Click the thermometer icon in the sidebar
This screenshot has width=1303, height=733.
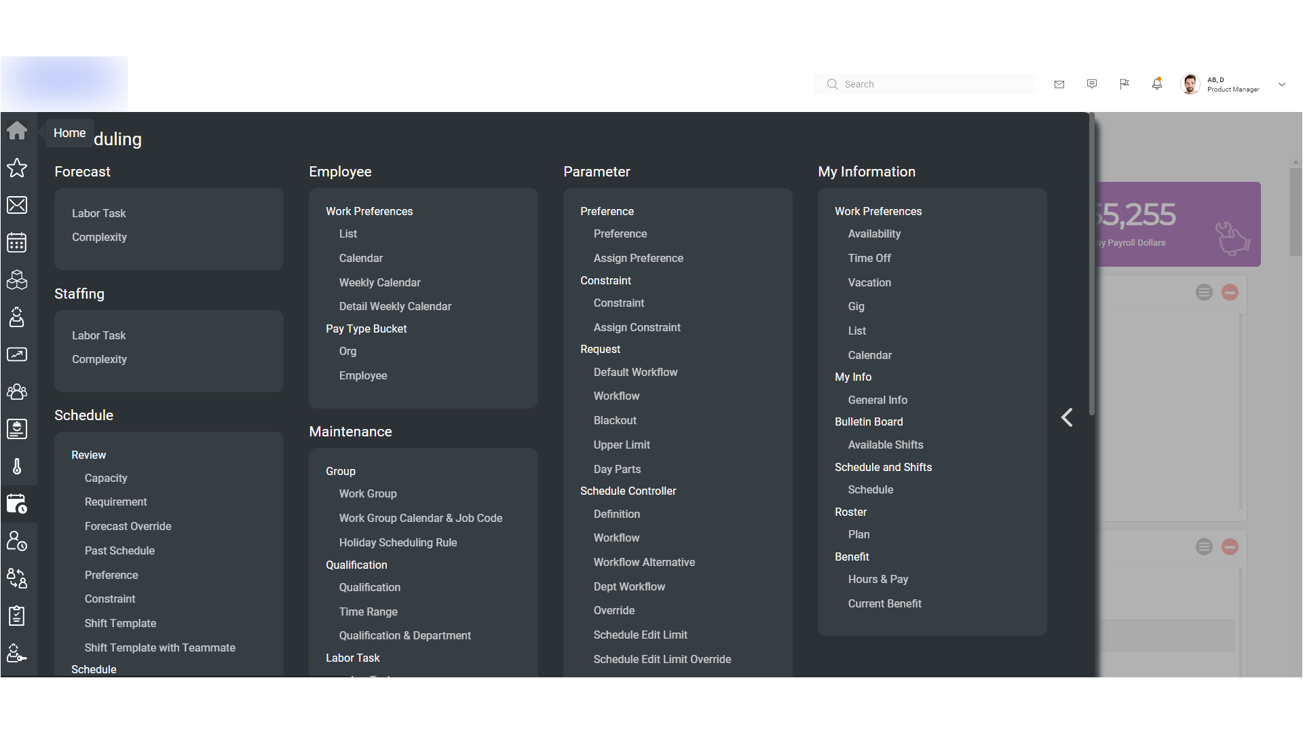click(x=17, y=466)
